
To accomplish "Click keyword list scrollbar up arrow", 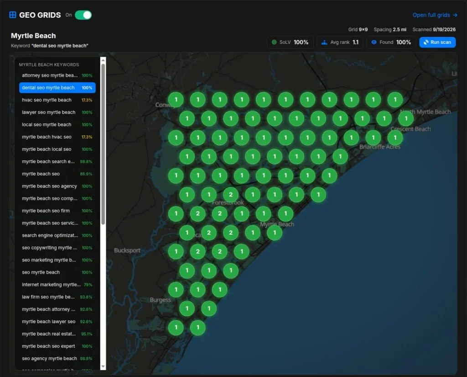I will click(103, 60).
